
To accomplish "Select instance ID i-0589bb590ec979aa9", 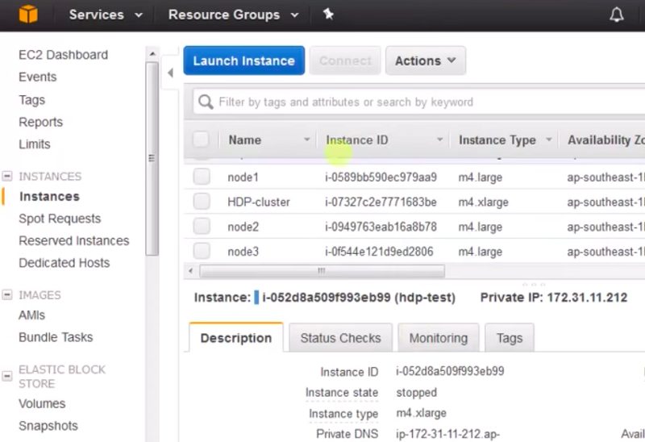I will coord(381,177).
